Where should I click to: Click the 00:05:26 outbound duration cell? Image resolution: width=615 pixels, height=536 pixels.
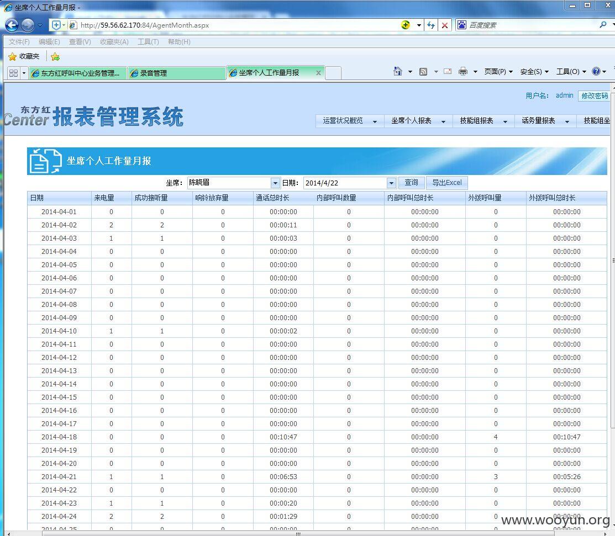[x=567, y=477]
